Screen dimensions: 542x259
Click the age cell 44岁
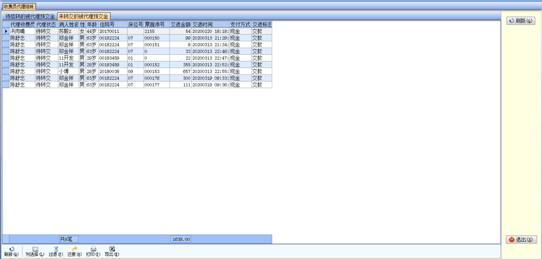[x=92, y=31]
